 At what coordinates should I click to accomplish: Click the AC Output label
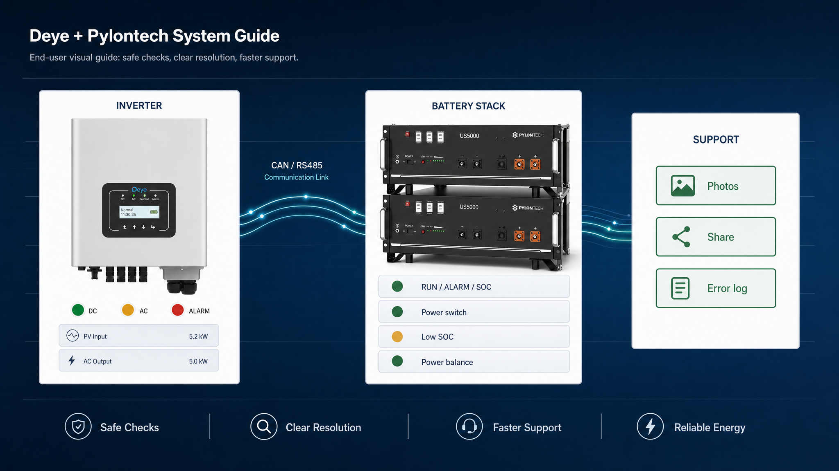click(x=98, y=361)
